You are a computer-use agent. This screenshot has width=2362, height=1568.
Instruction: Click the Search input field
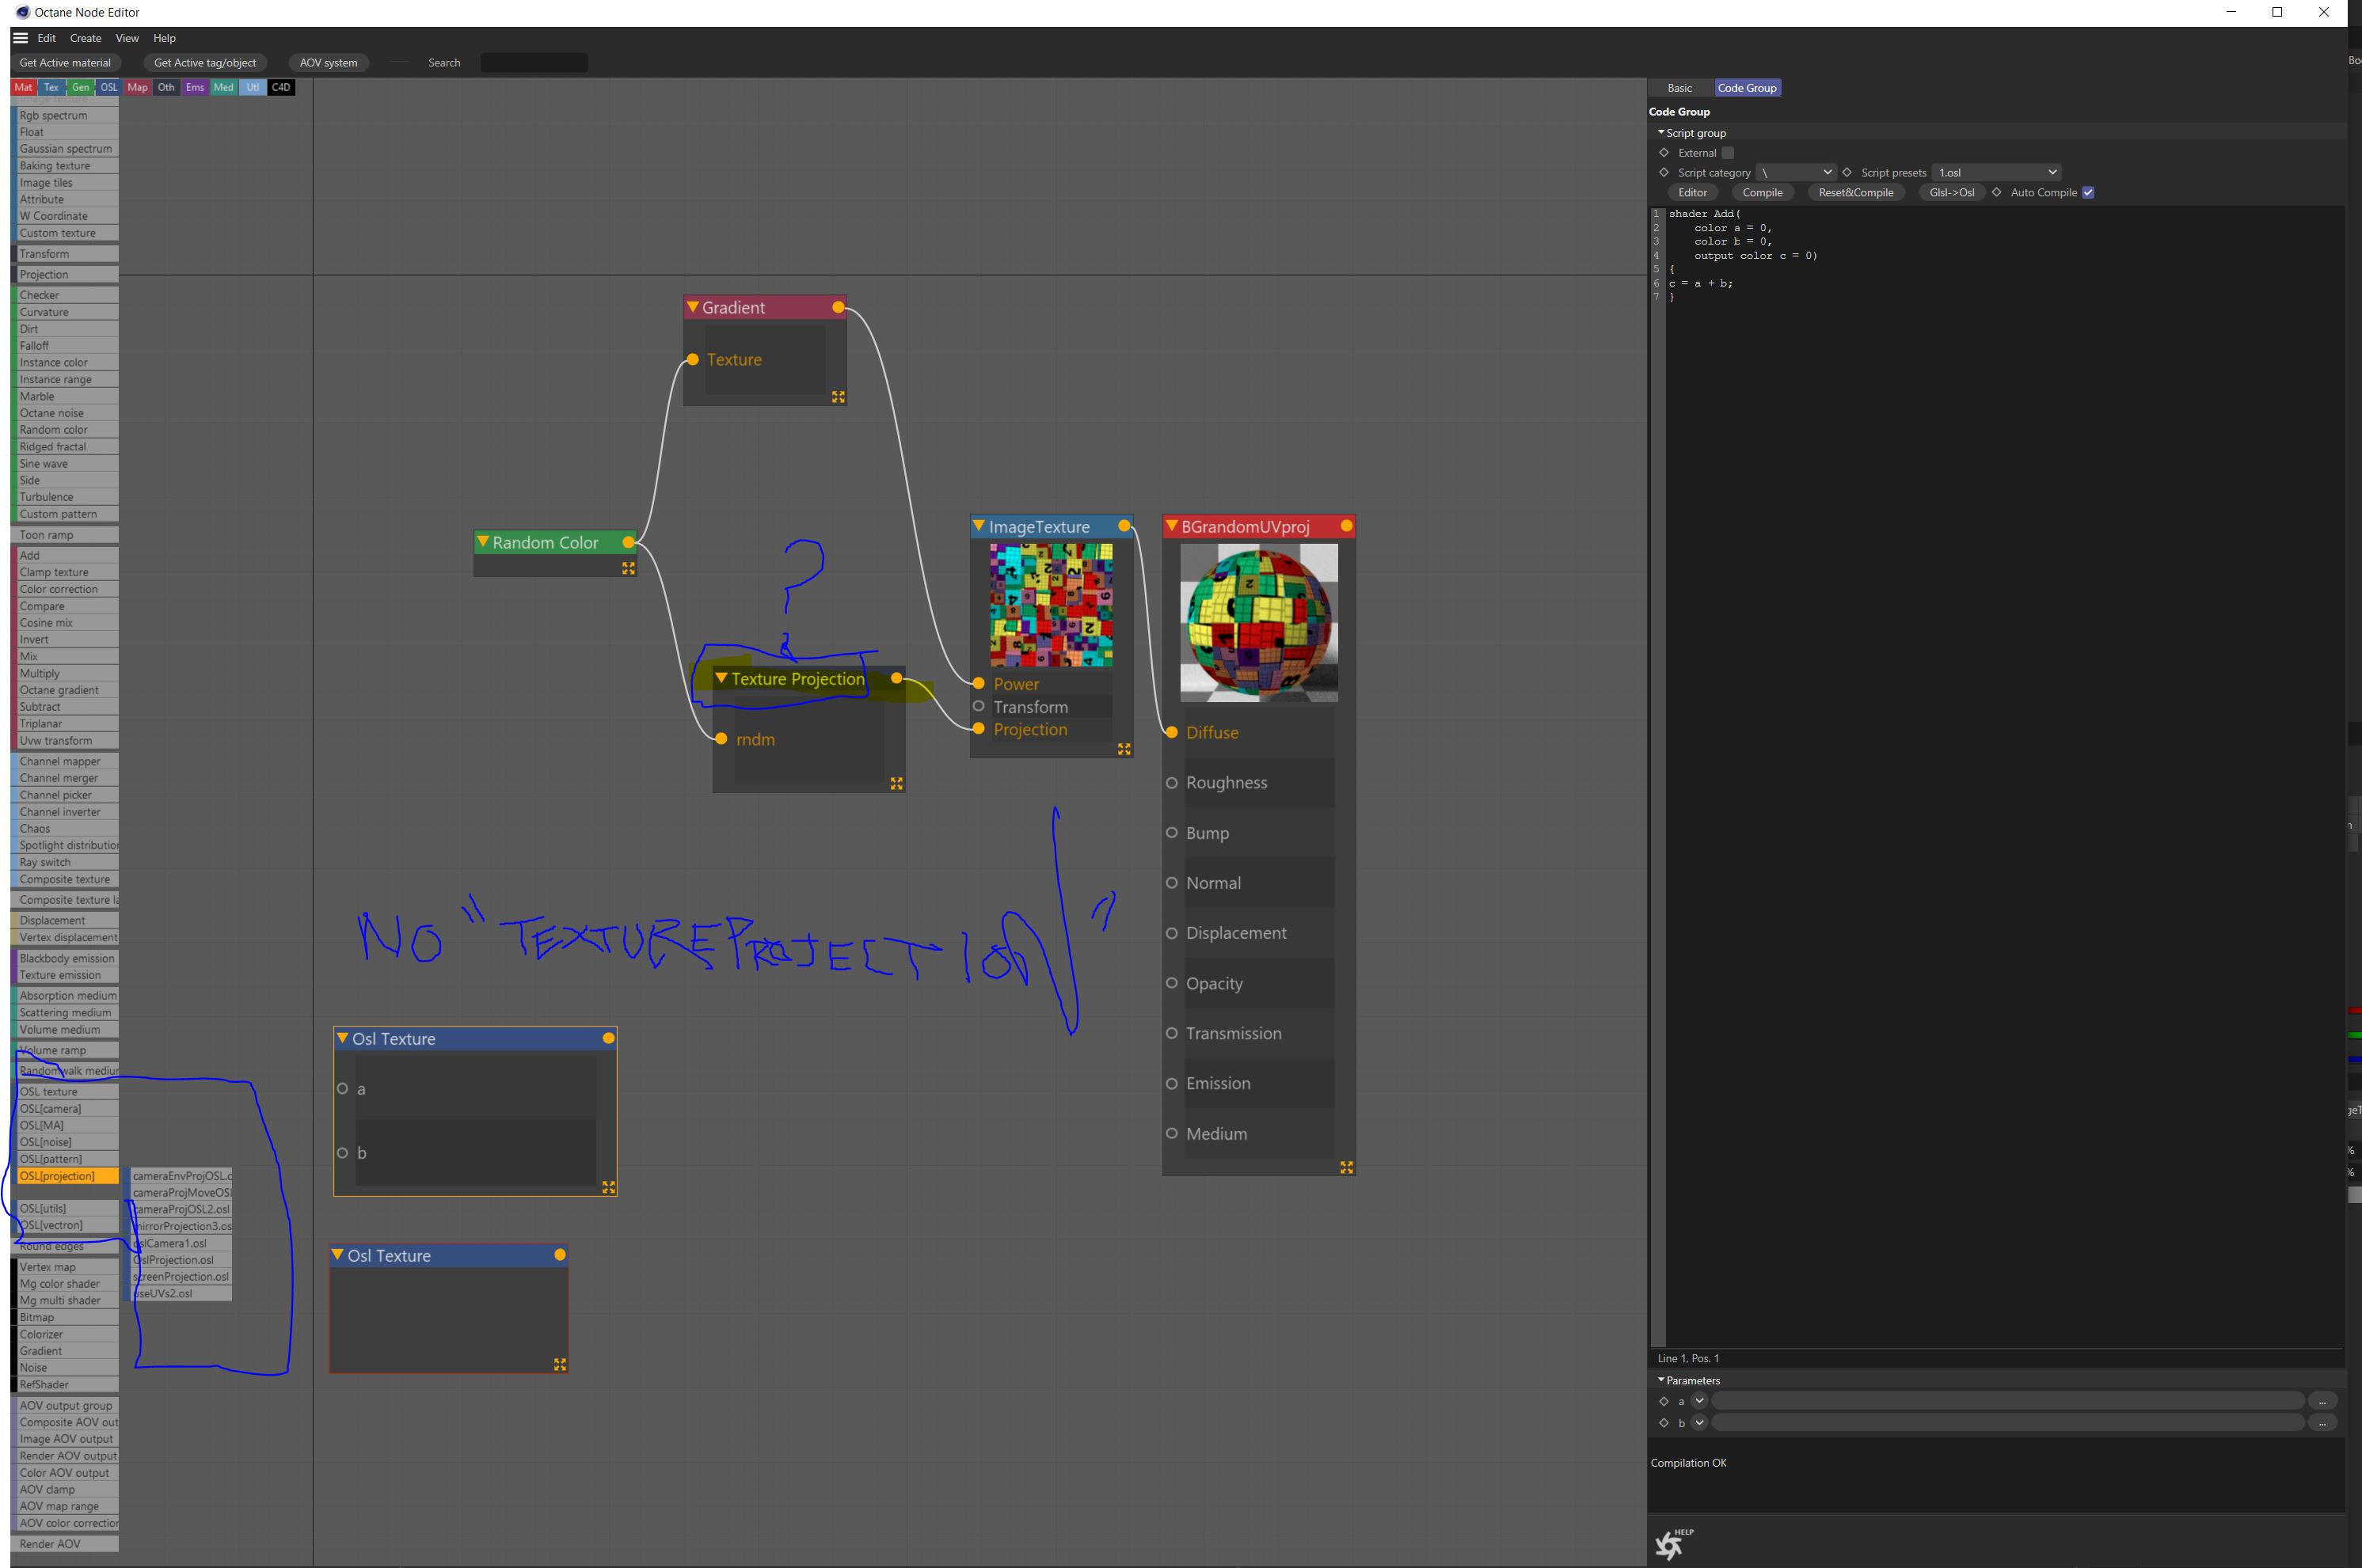(x=533, y=62)
